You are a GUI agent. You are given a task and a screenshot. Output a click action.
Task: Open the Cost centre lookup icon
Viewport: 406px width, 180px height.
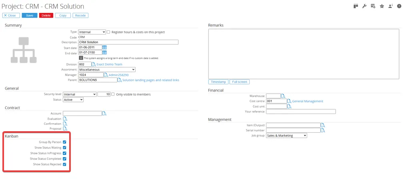click(x=289, y=101)
